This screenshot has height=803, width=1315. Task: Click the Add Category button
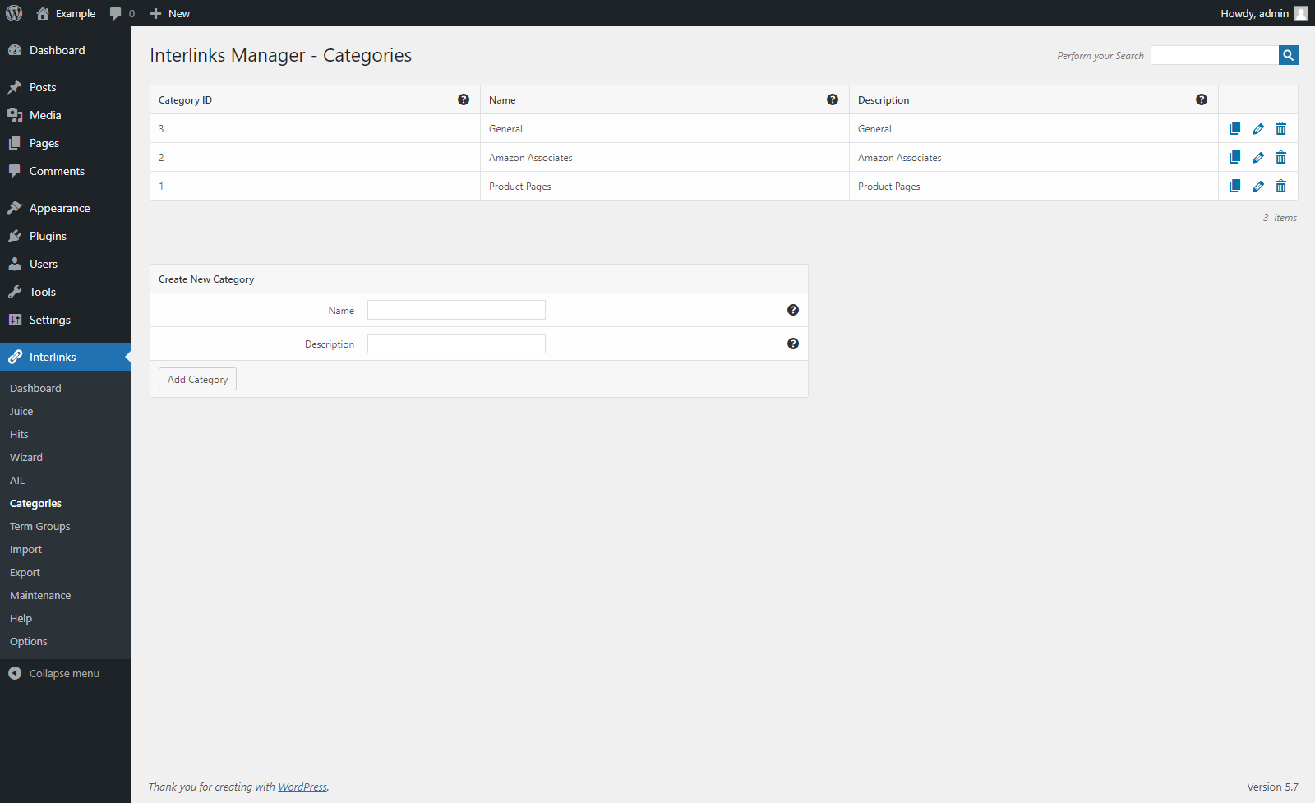(196, 379)
